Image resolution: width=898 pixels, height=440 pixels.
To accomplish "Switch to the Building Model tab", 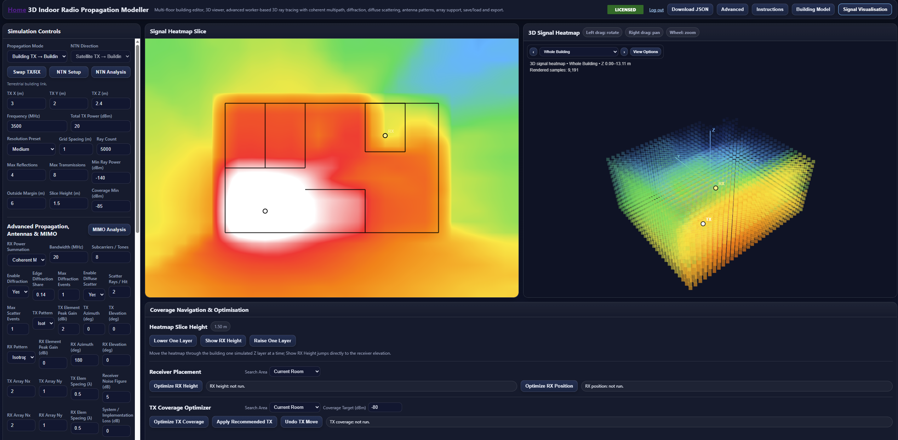I will (813, 10).
